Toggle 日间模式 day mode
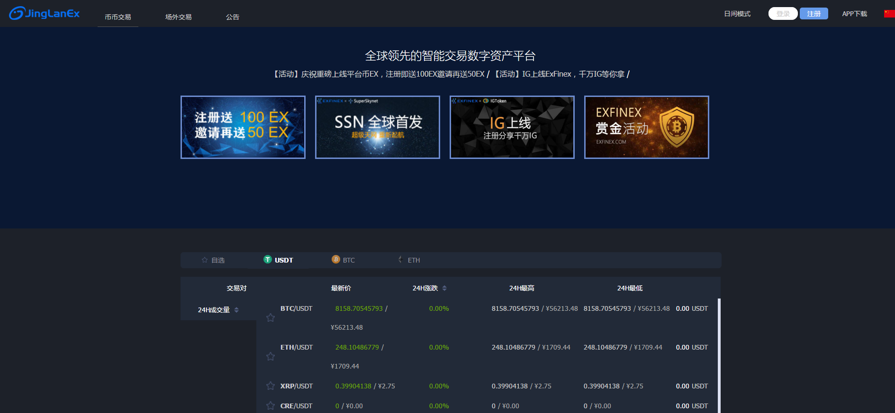The height and width of the screenshot is (413, 895). [x=737, y=14]
